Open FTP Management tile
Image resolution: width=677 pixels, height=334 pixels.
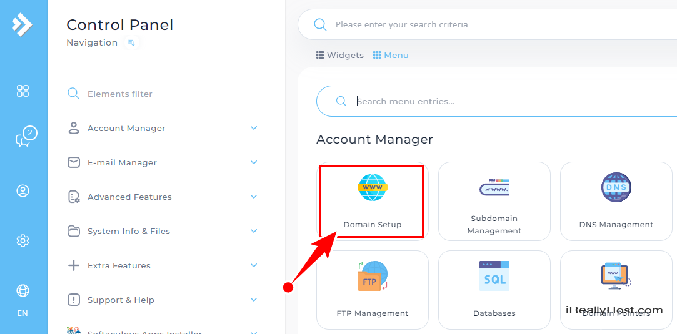(x=372, y=290)
